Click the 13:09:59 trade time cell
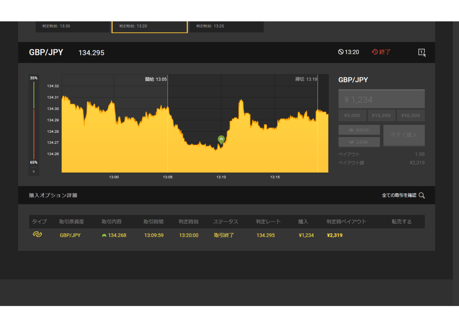This screenshot has width=459, height=327. pyautogui.click(x=154, y=235)
